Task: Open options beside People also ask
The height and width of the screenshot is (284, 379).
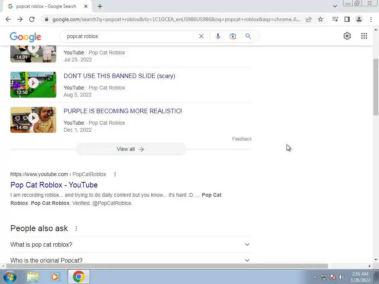Action: [76, 229]
